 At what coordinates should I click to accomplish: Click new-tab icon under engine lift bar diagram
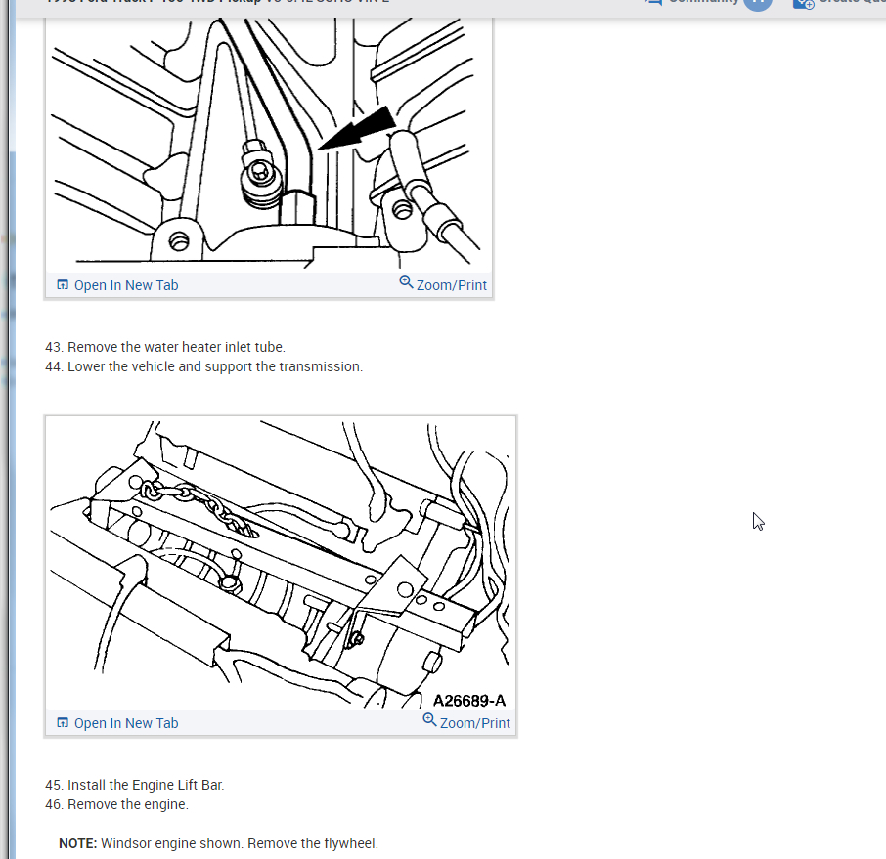coord(63,722)
